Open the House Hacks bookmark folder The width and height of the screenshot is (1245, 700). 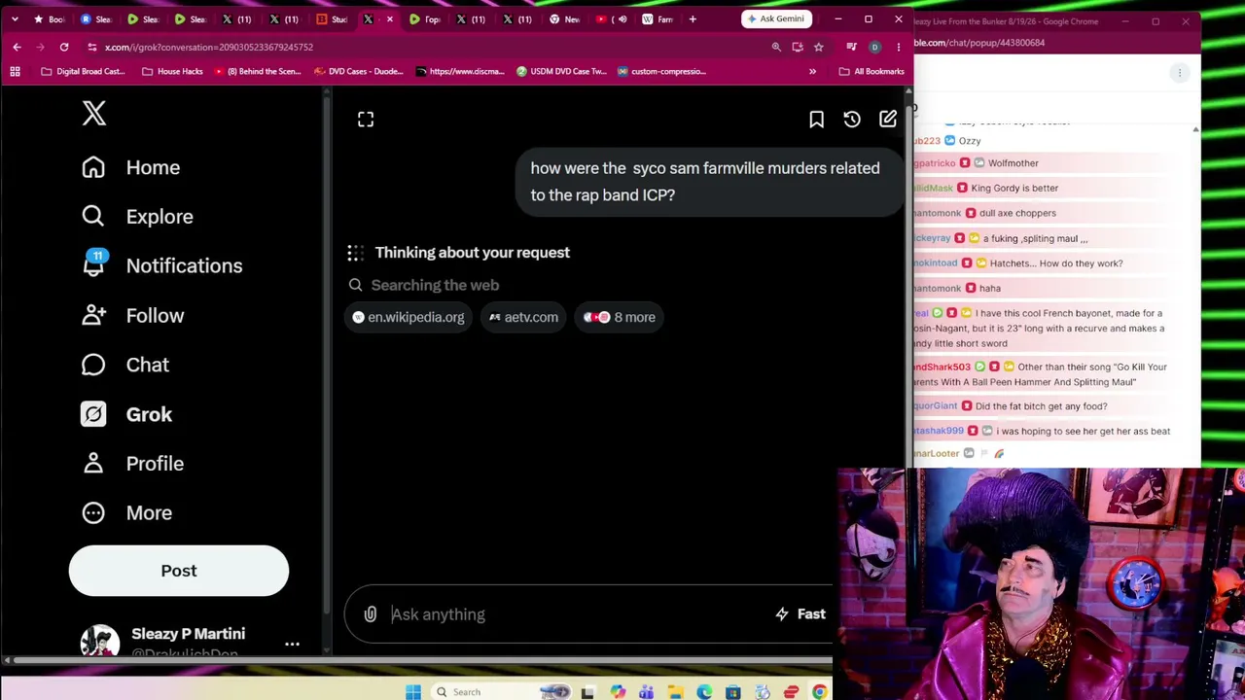(x=172, y=71)
